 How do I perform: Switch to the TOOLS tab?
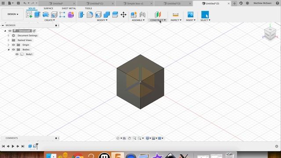pos(88,8)
